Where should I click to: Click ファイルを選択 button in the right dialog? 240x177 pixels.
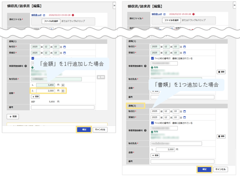(171, 20)
